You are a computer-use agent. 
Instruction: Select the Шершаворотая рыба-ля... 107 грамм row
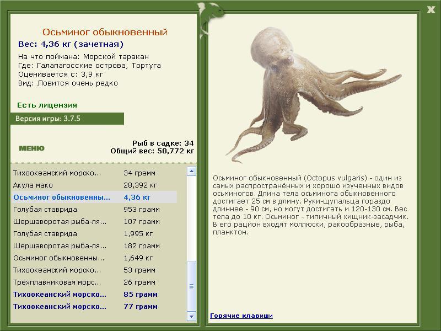click(x=94, y=222)
